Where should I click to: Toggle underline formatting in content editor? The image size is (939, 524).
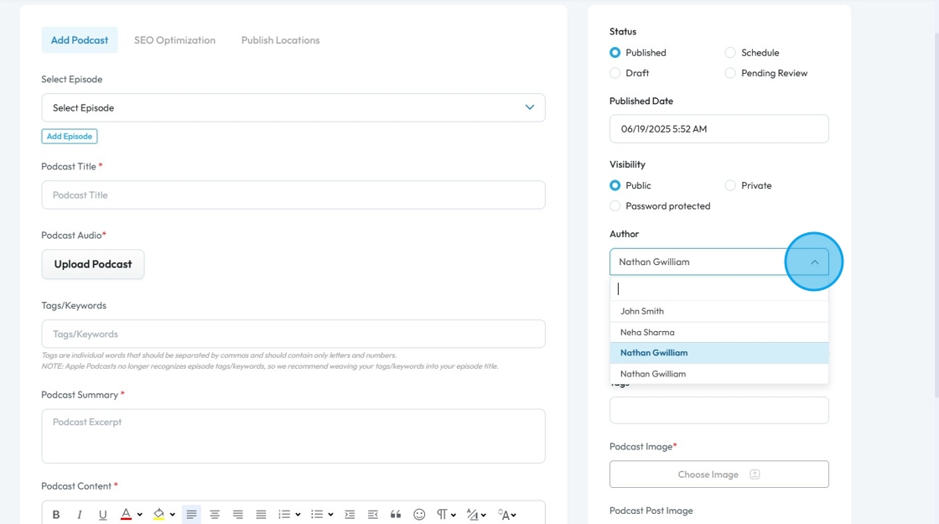click(102, 515)
